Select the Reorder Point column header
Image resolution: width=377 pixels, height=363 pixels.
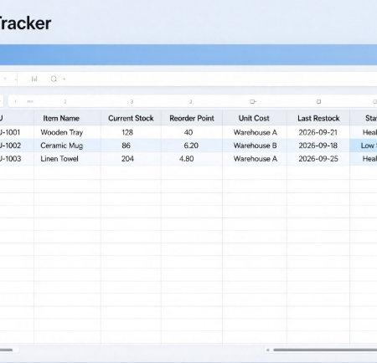[192, 118]
